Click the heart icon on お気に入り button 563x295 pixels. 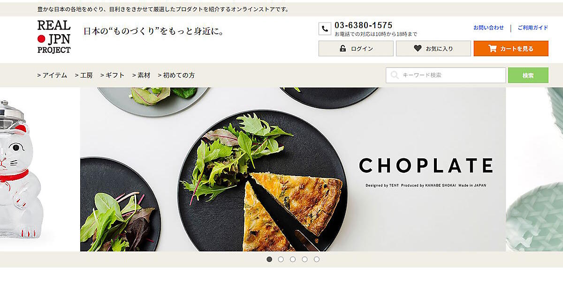pos(418,48)
